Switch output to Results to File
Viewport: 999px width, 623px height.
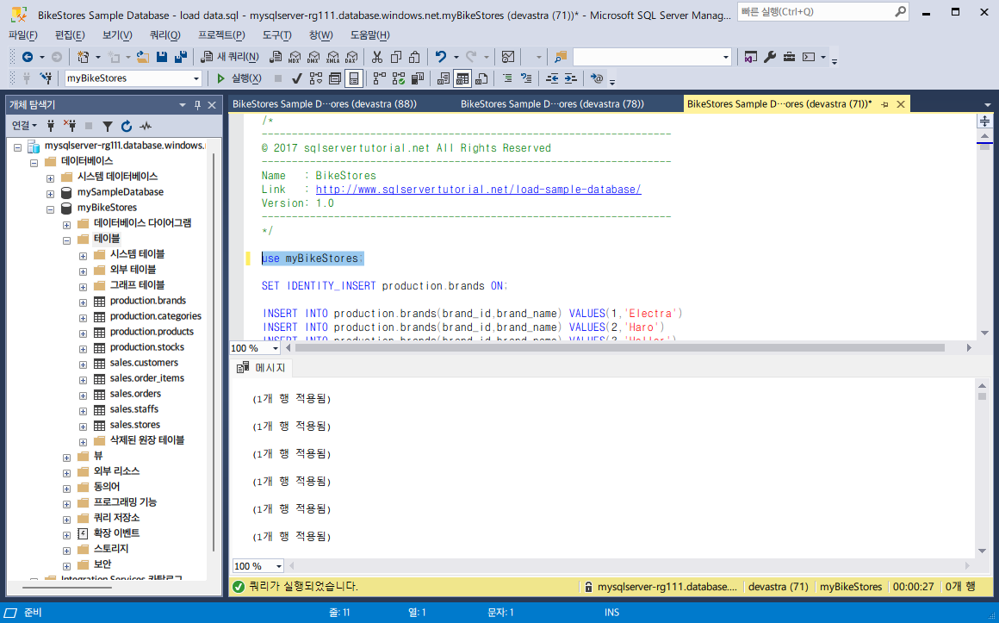[481, 78]
